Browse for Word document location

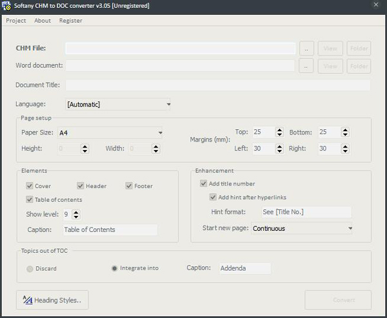click(306, 66)
